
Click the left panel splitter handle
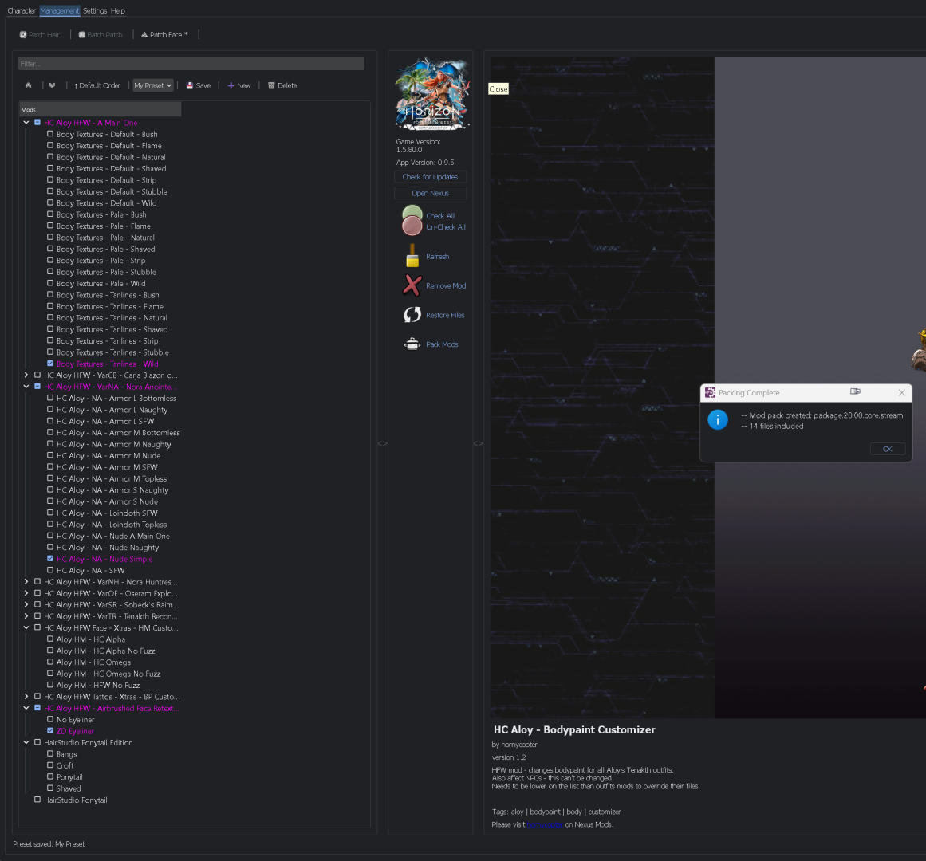coord(383,443)
